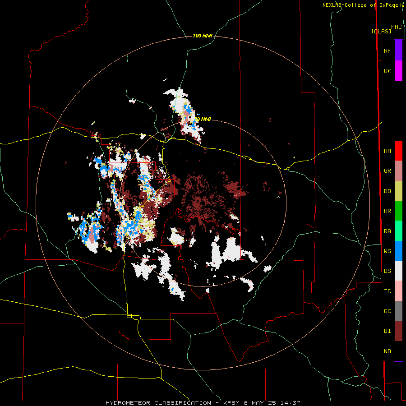Click the 100 NMI range ring label
406x406 pixels.
click(x=203, y=36)
